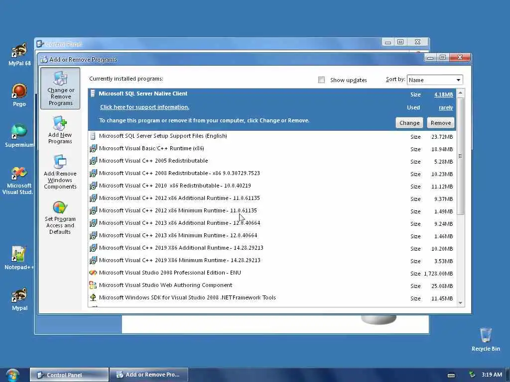Open the Sort by Name dropdown
This screenshot has width=510, height=382.
(434, 80)
